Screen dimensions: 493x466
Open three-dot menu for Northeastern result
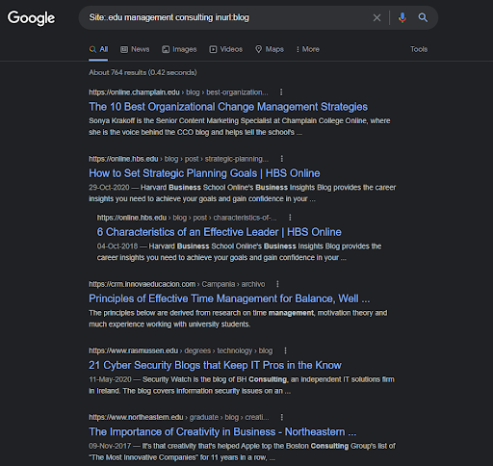point(282,417)
